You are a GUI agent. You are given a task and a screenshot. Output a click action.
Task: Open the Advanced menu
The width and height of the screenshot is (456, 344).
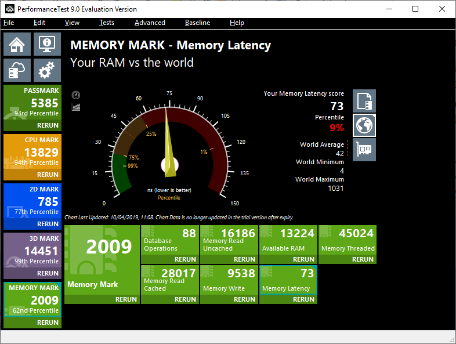150,23
